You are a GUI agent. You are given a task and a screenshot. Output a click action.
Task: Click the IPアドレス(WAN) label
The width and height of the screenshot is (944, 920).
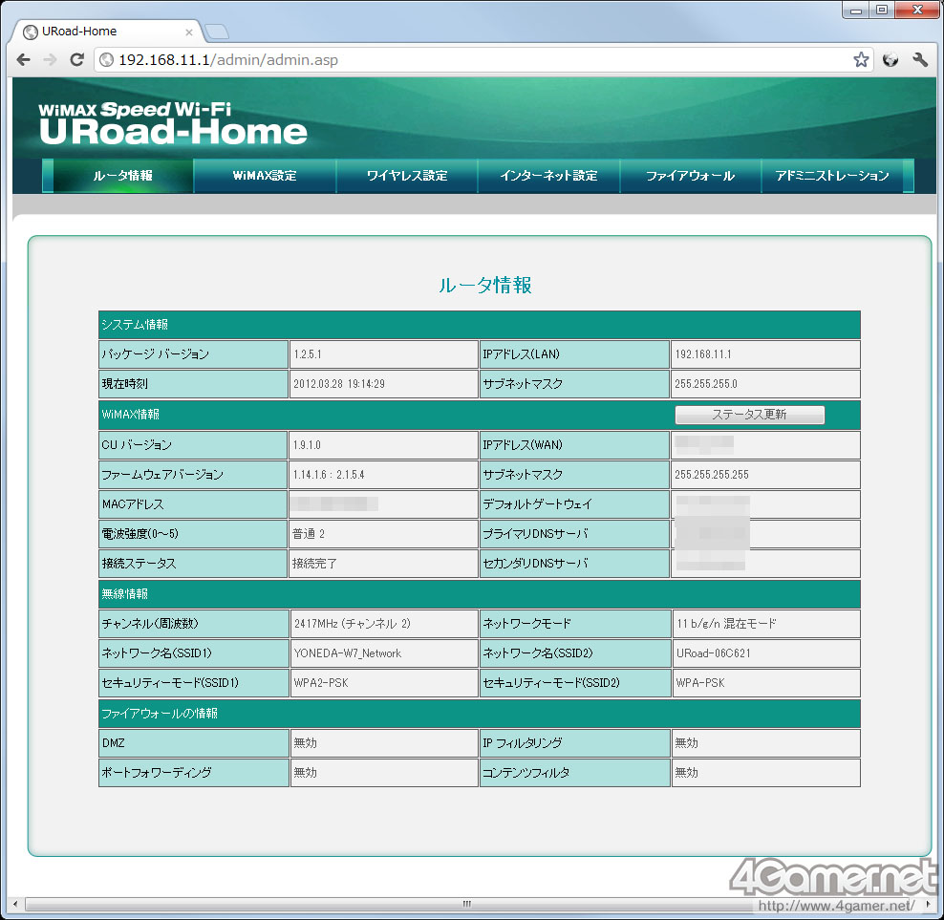click(523, 445)
